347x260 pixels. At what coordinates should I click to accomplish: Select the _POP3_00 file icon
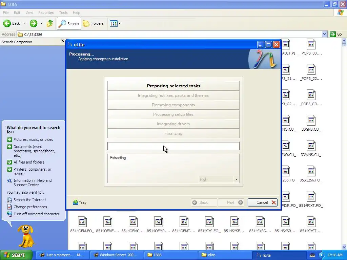[x=311, y=44]
